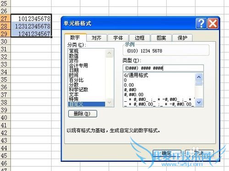Image resolution: width=229 pixels, height=171 pixels.
Task: Select row header 28
Action: pyautogui.click(x=5, y=26)
